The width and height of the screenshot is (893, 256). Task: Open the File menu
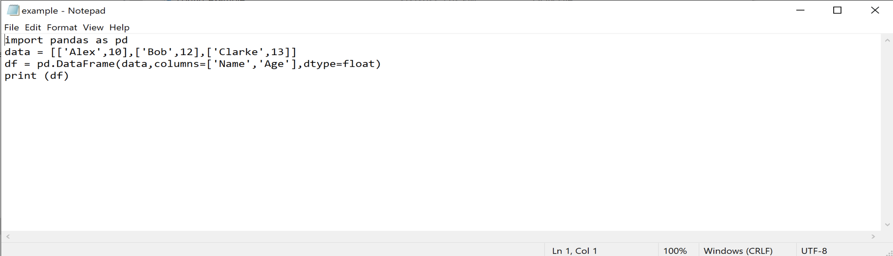click(x=11, y=28)
